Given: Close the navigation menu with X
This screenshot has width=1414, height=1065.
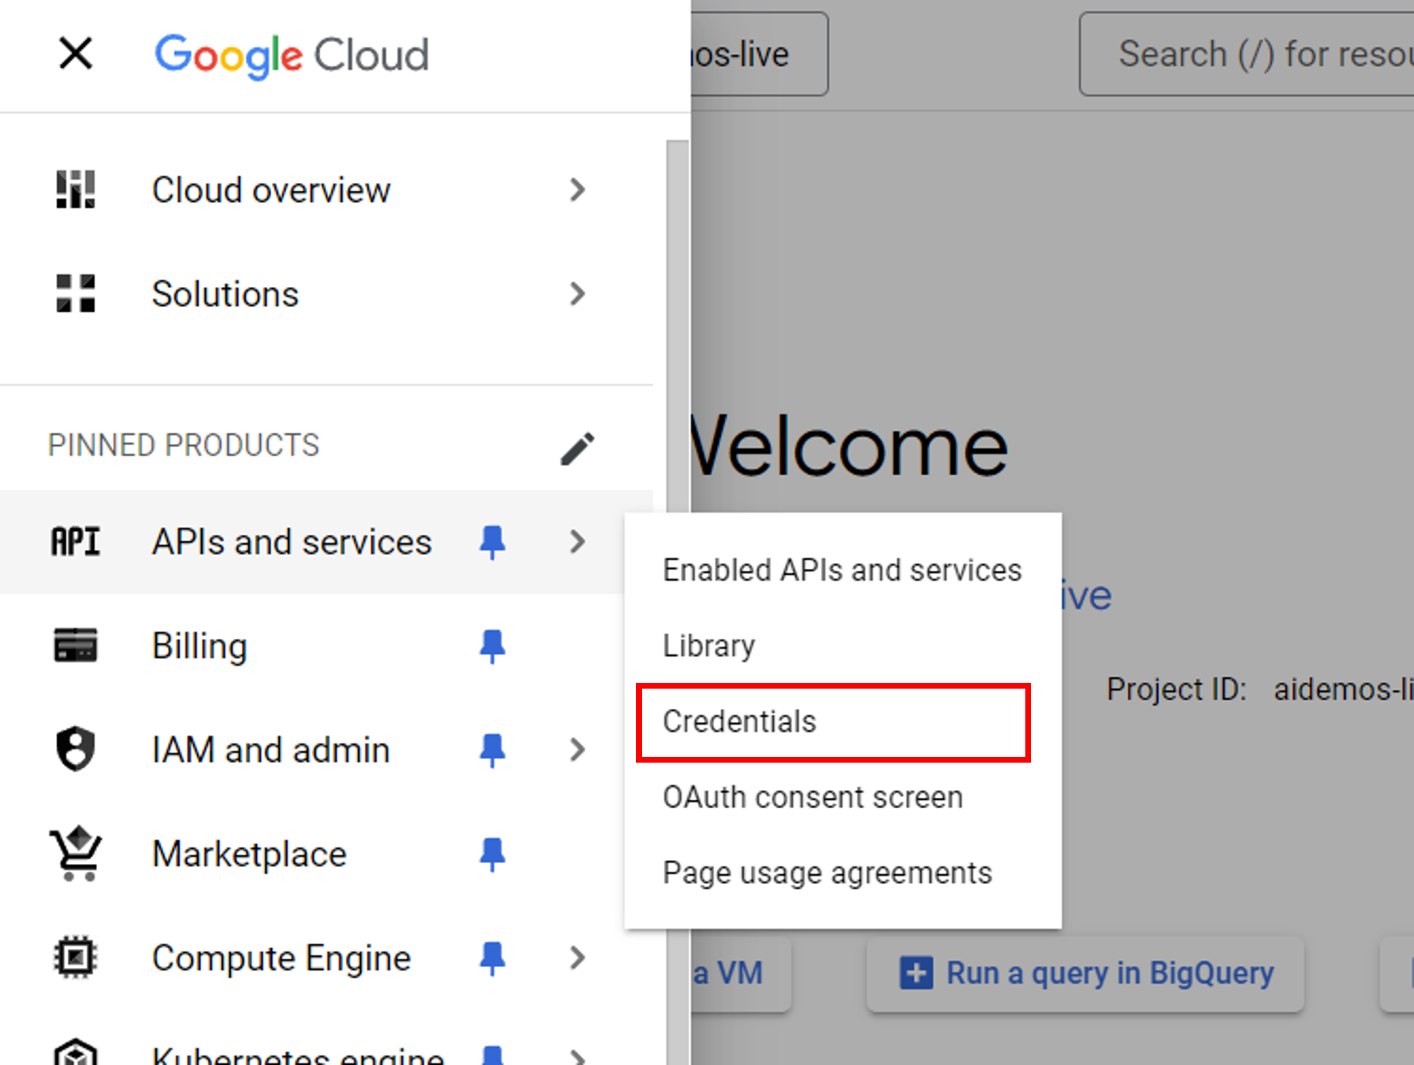Looking at the screenshot, I should pyautogui.click(x=75, y=53).
